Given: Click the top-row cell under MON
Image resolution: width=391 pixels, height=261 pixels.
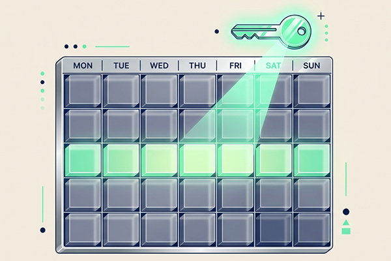Looking at the screenshot, I should [x=83, y=89].
